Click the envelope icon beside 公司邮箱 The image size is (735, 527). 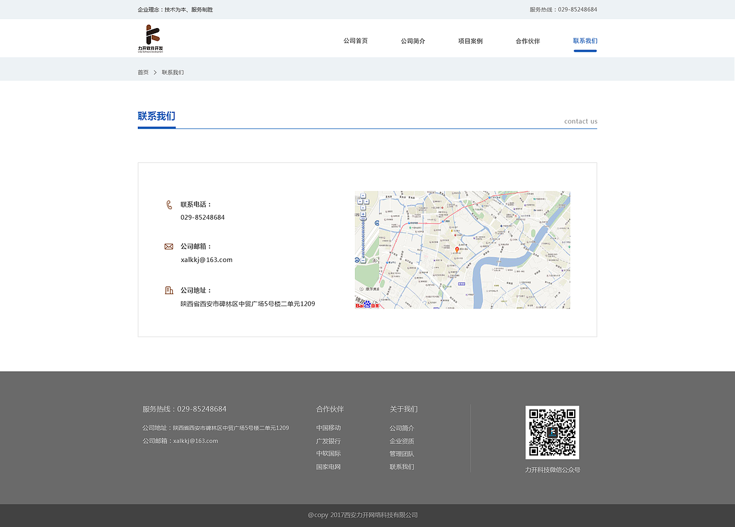pos(168,246)
